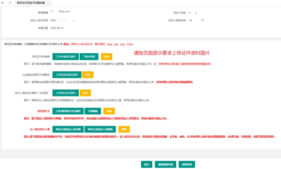The width and height of the screenshot is (281, 169).
Task: Click 上传身份证扫描件 button
Action: click(x=65, y=93)
